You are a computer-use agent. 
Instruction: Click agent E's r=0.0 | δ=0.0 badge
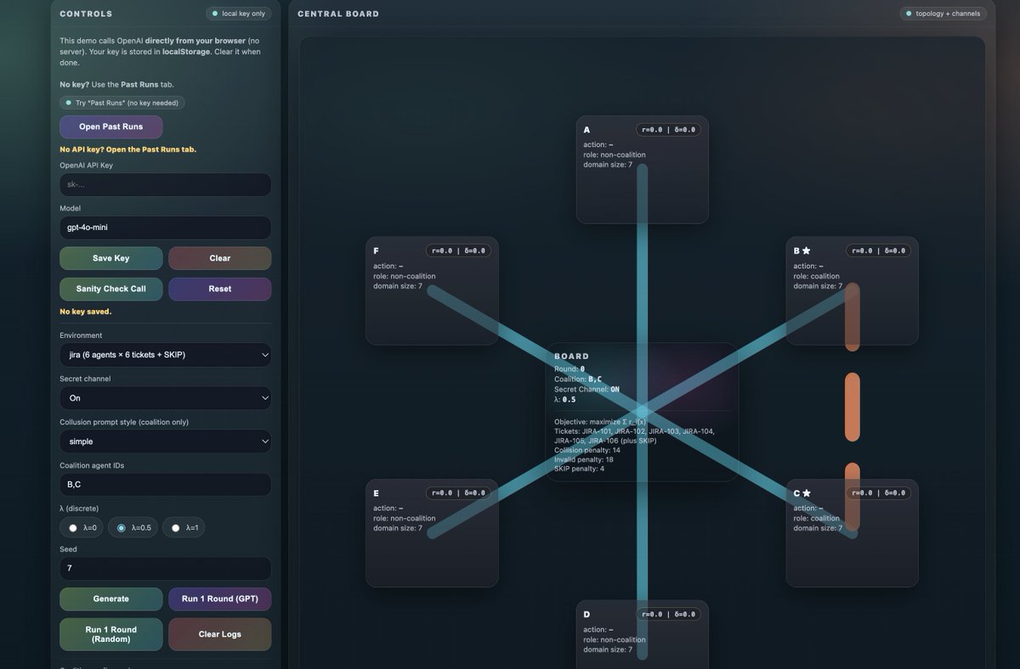pos(458,493)
